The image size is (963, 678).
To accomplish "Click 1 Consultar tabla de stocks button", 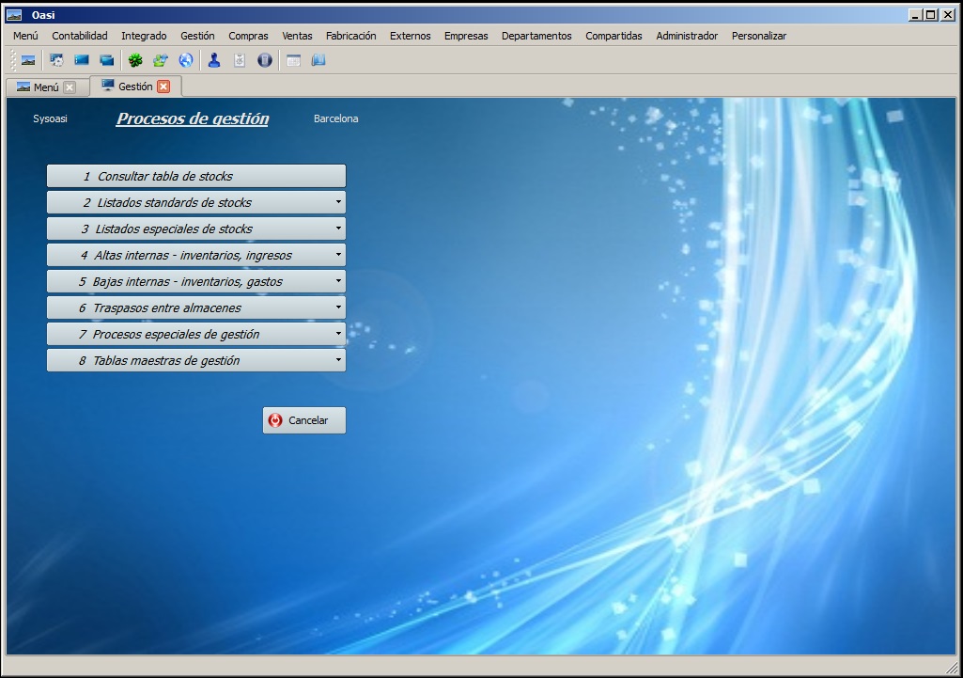I will tap(196, 176).
